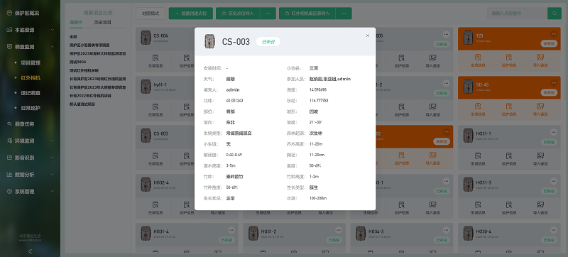Open the more menu on card HG31-3
This screenshot has width=568, height=257.
[x=554, y=181]
